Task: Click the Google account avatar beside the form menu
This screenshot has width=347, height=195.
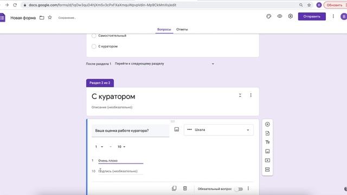Action: (344, 16)
